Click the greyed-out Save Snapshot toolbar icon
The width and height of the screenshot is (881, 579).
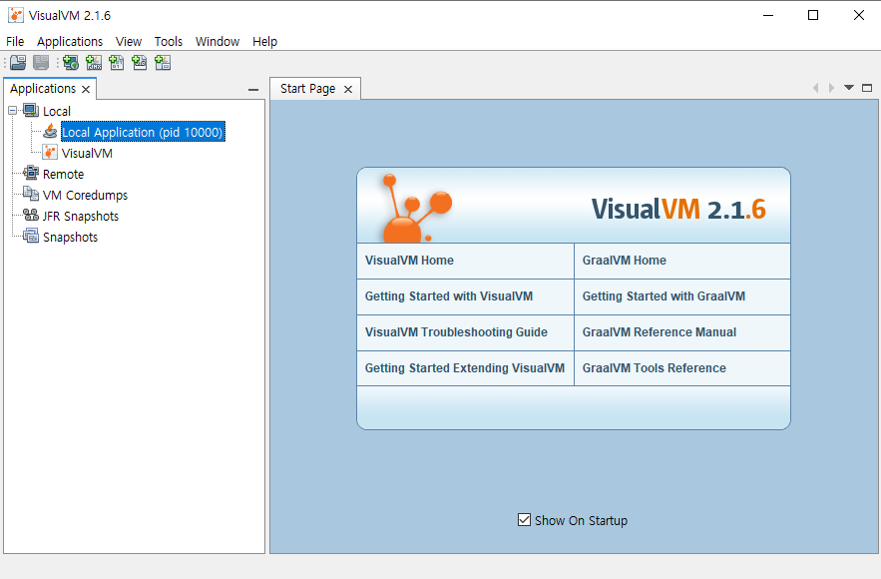[41, 63]
